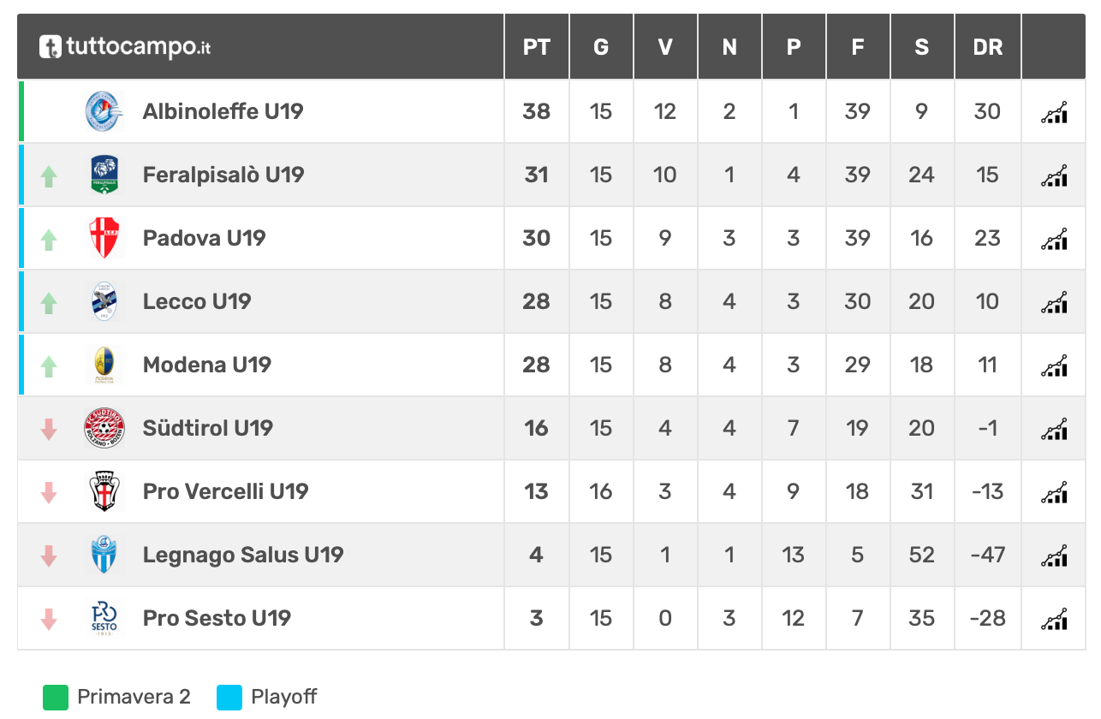This screenshot has width=1101, height=719.
Task: Open the Feralpisalò U19 team link
Action: click(223, 175)
